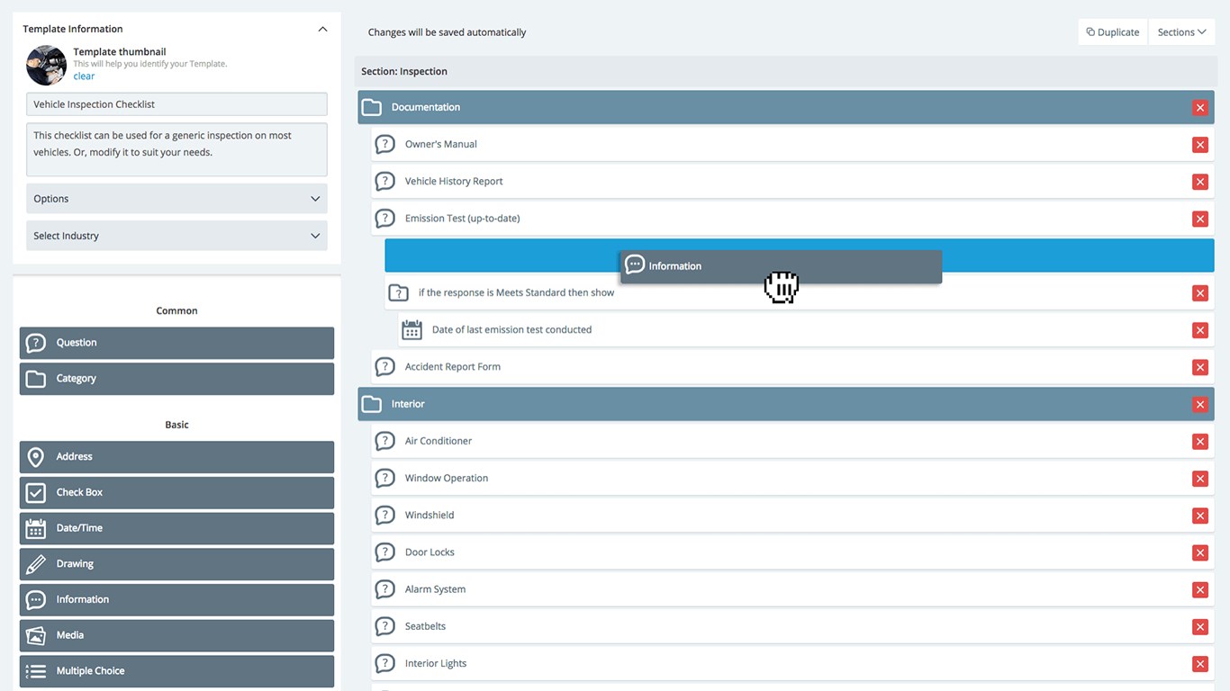Click the Check Box checkmark icon
Viewport: 1230px width, 691px height.
[36, 493]
